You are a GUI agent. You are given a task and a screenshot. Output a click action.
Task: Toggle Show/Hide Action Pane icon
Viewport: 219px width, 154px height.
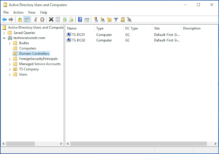pyautogui.click(x=87, y=20)
